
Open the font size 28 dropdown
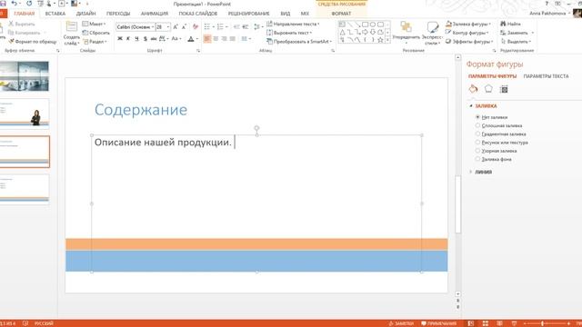(168, 27)
